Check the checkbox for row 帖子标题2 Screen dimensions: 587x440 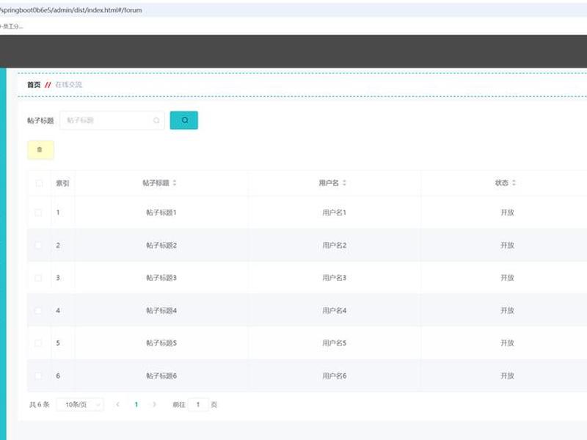click(x=38, y=245)
